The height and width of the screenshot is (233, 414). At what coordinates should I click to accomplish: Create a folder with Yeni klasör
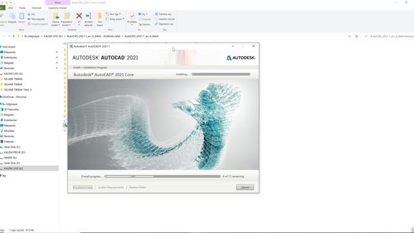click(100, 19)
